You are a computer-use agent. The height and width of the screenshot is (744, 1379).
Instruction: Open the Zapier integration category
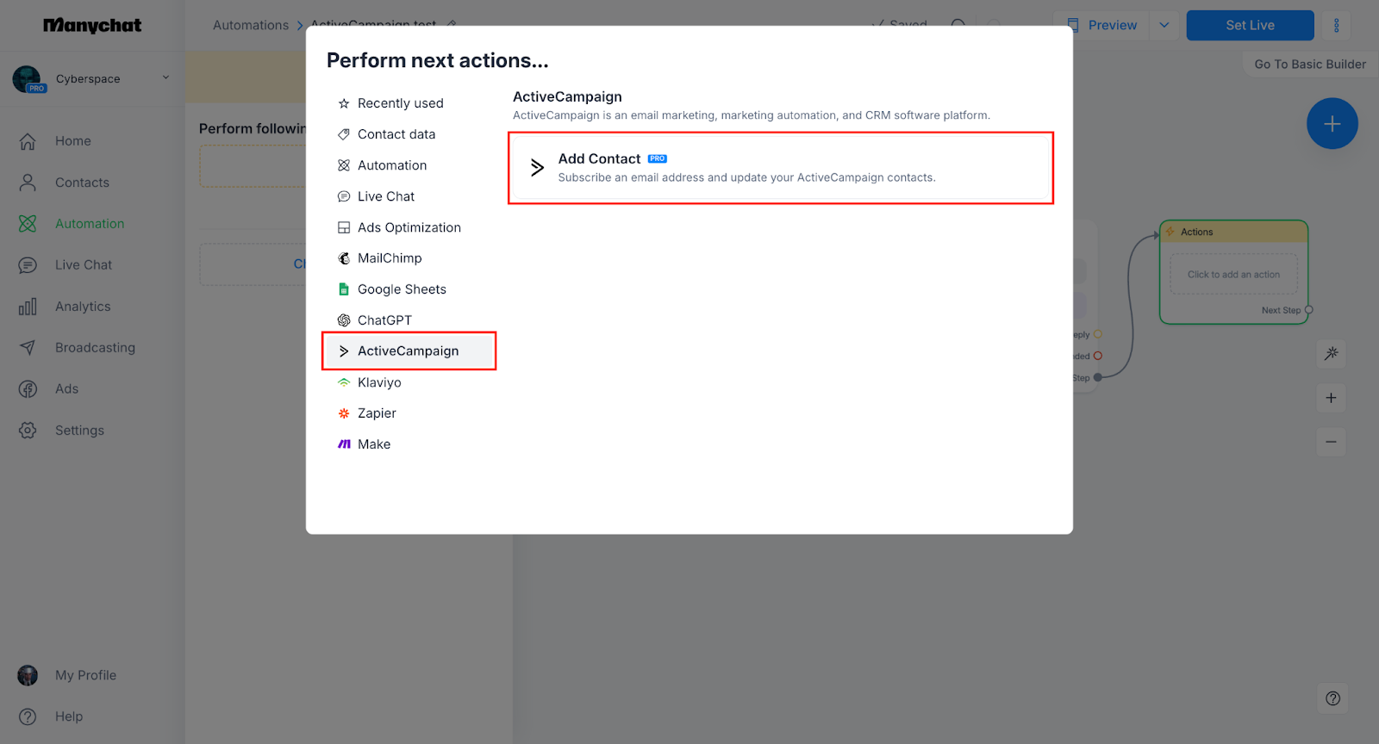point(377,413)
